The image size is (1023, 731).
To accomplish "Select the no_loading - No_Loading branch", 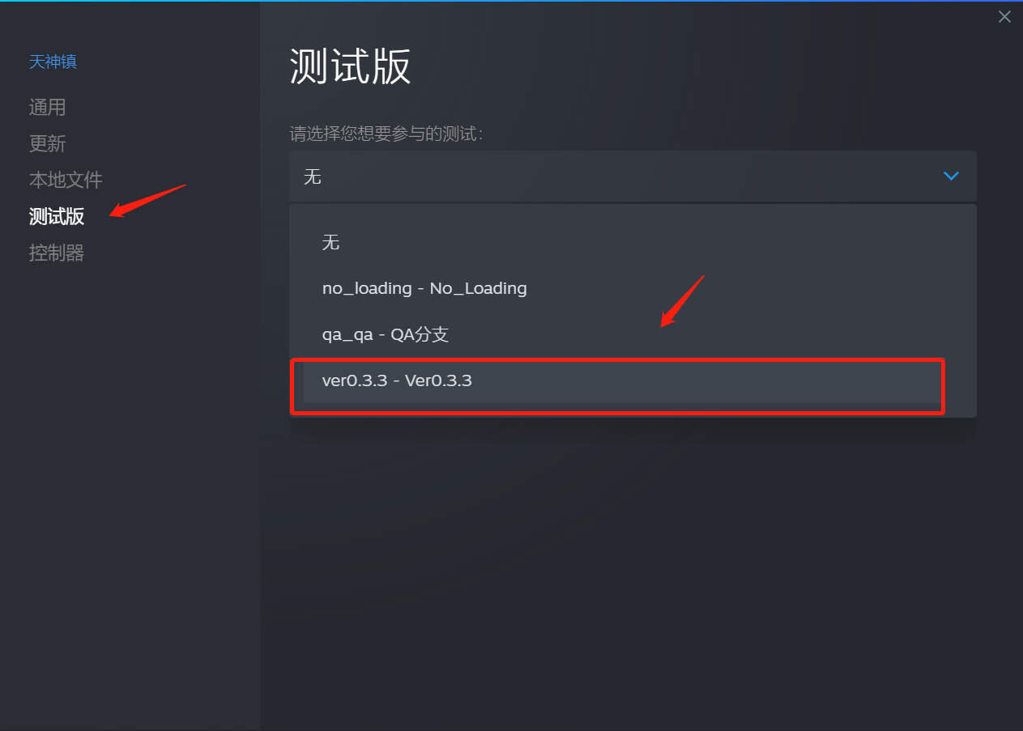I will [x=633, y=288].
